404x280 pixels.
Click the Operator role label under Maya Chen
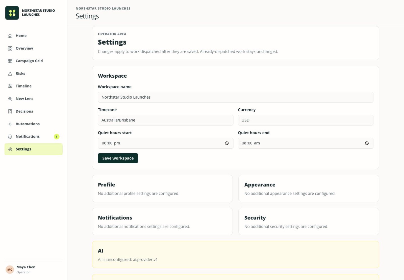pos(23,272)
